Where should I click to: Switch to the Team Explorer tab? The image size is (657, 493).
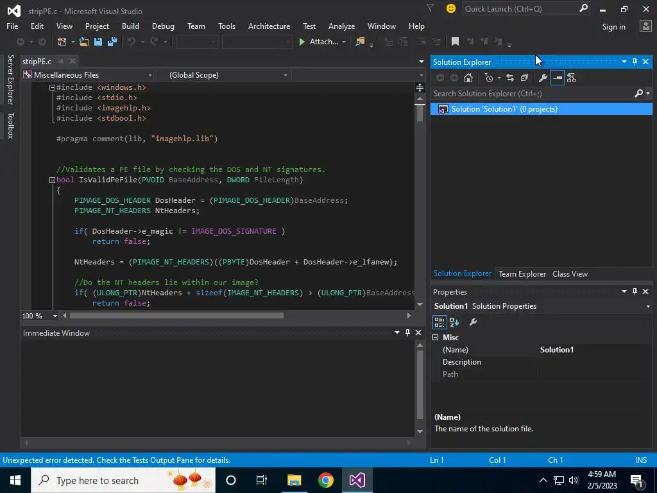click(522, 273)
